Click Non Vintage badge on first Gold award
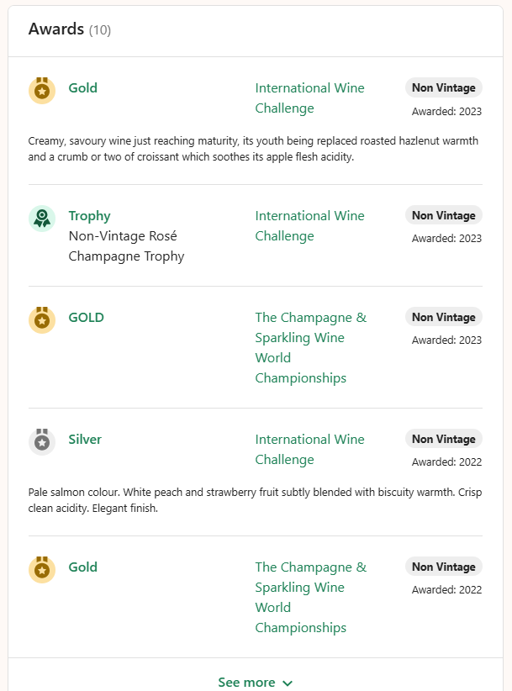This screenshot has height=691, width=512. pos(444,87)
